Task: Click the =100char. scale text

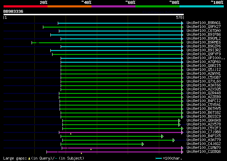Action: [x=172, y=158]
